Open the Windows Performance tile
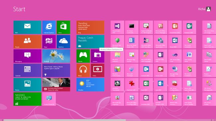Screen dimensions: 216x121 coord(117,70)
